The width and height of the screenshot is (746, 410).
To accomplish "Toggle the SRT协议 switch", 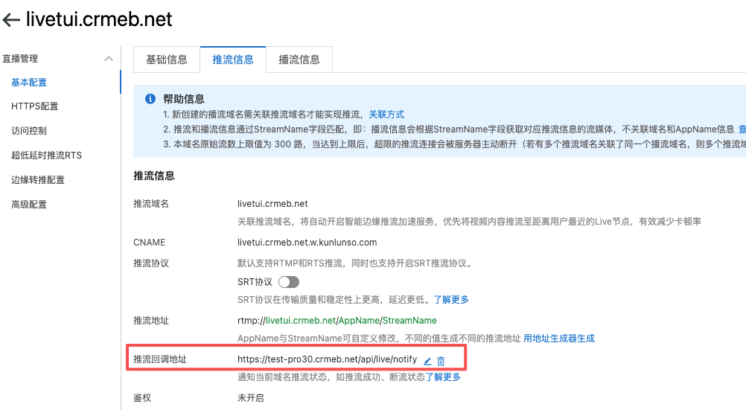I will coord(288,282).
